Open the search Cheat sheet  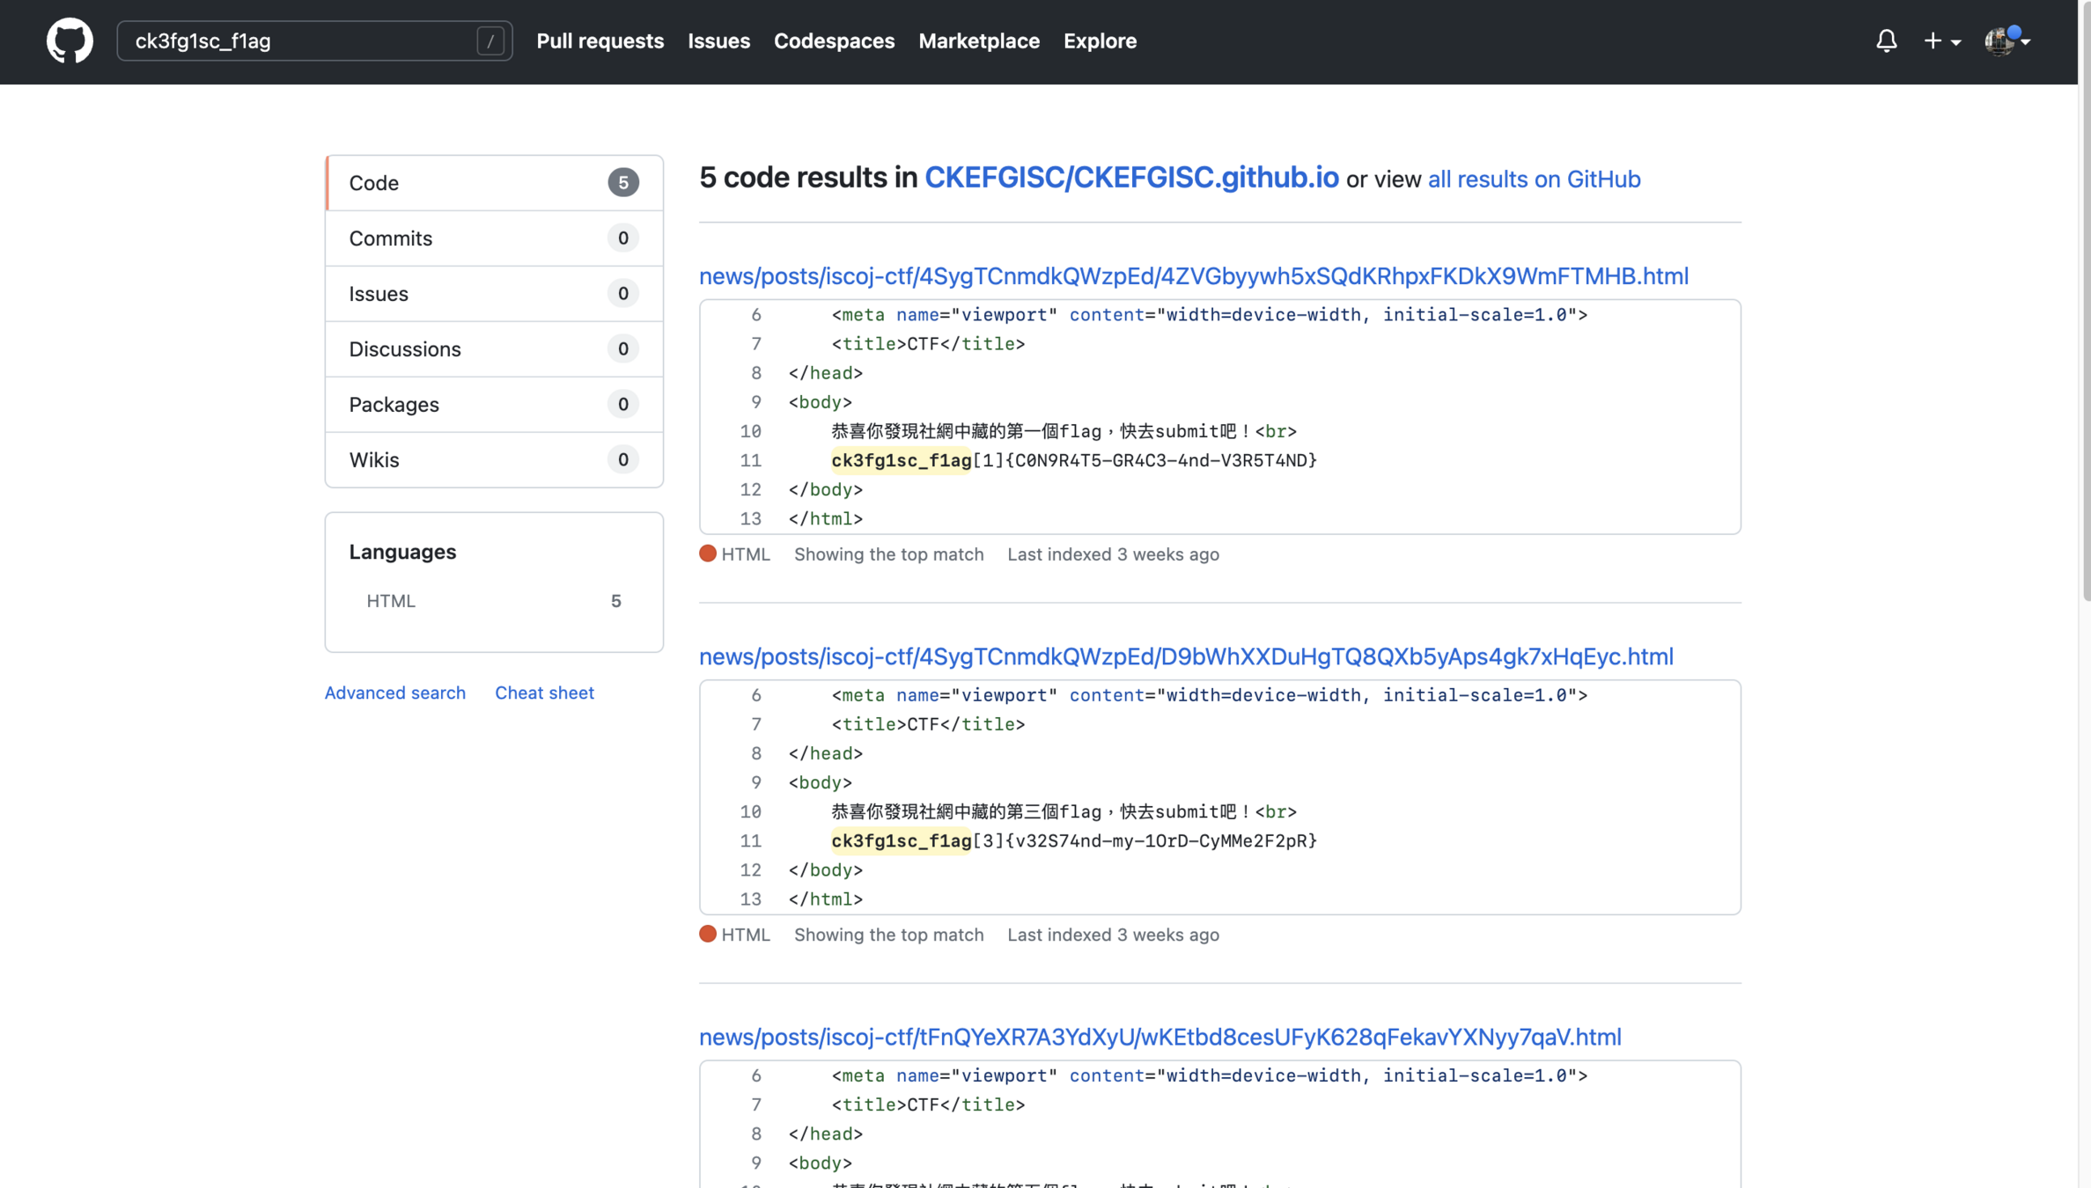pos(544,693)
